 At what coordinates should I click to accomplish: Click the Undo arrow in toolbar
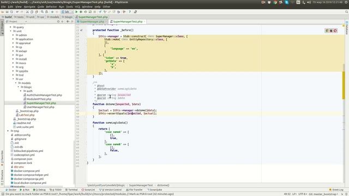point(17,12)
